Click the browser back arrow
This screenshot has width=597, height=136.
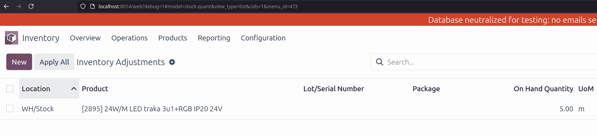(x=6, y=6)
